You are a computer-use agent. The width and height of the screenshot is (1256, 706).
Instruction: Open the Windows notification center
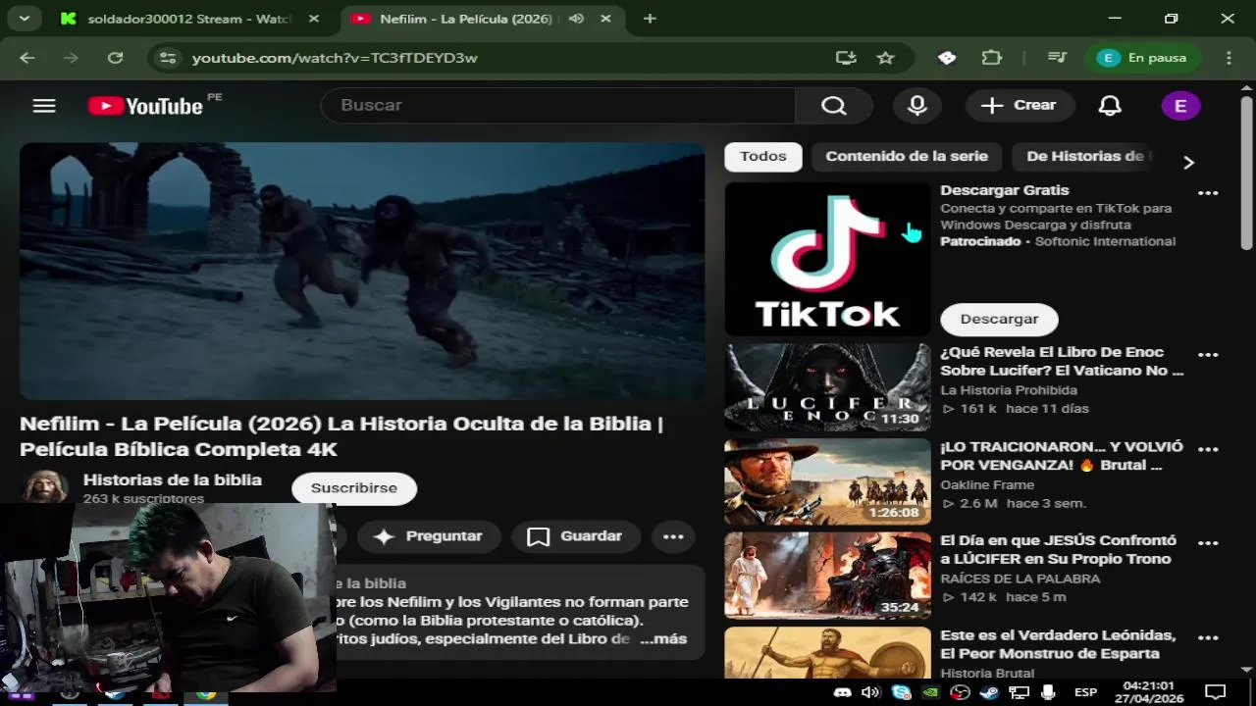pos(1216,691)
